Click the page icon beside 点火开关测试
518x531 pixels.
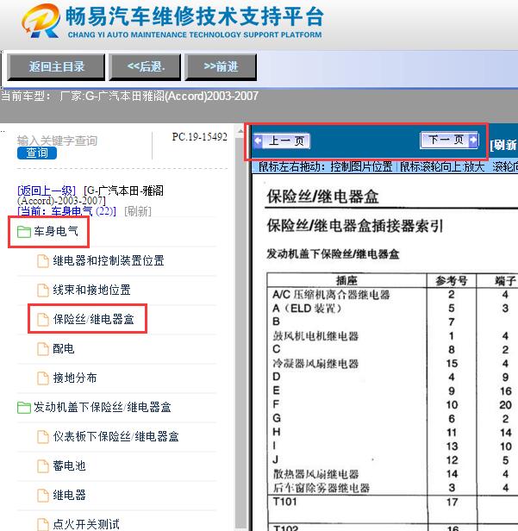(x=43, y=525)
